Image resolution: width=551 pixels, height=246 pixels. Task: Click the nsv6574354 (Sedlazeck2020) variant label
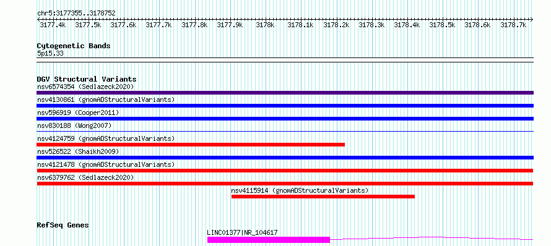pos(85,87)
